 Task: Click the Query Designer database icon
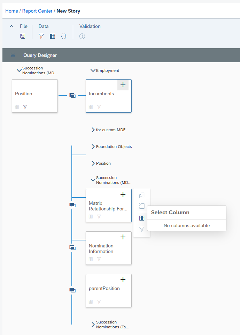(13, 55)
